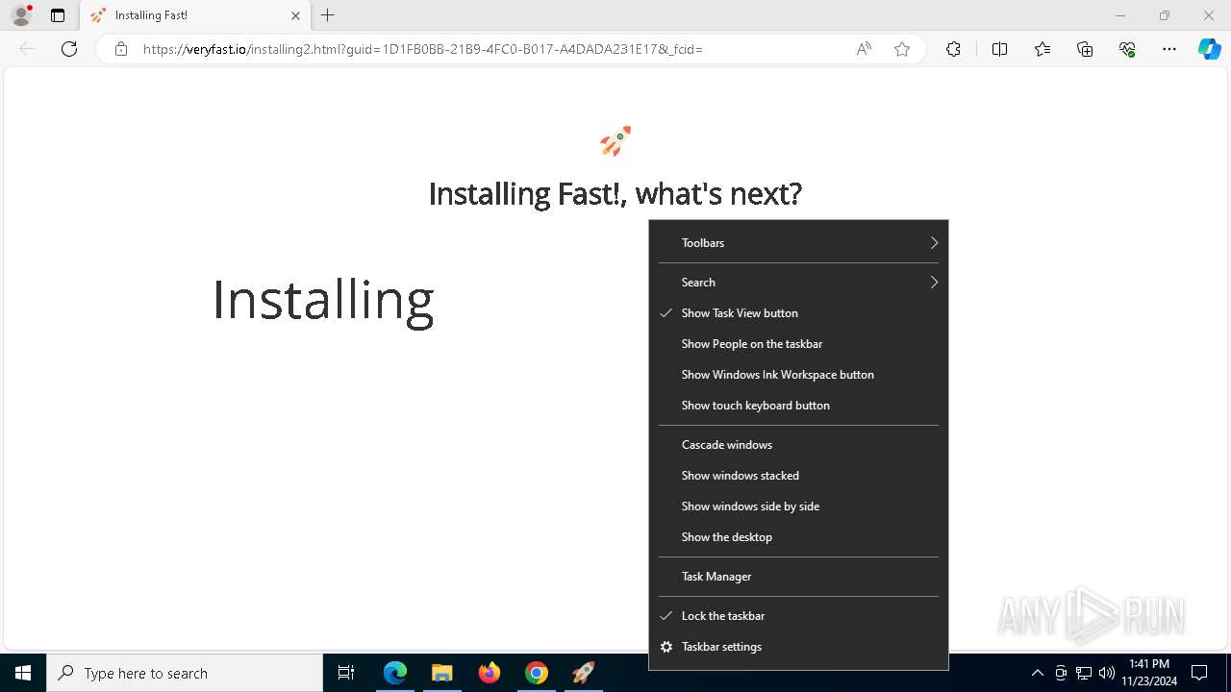Screen dimensions: 1231x692
Task: View site information lock icon
Action: tap(121, 49)
